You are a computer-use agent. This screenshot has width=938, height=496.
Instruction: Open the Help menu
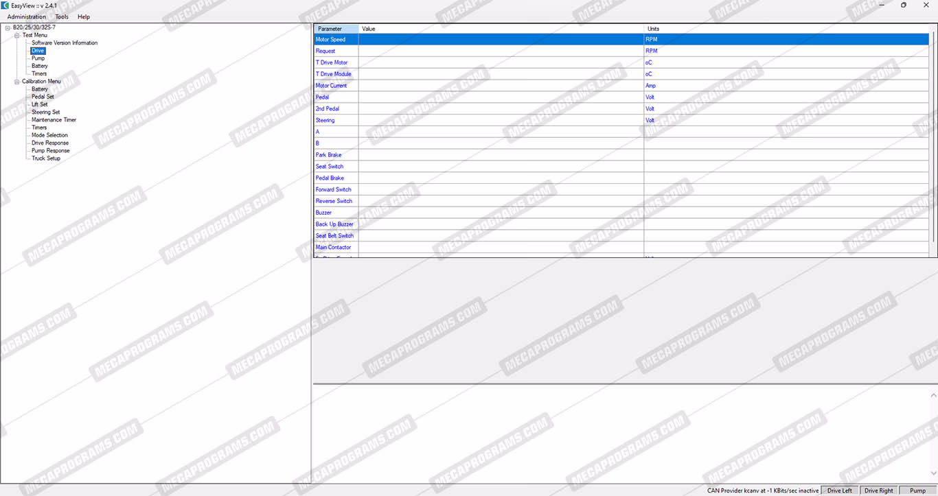coord(84,16)
